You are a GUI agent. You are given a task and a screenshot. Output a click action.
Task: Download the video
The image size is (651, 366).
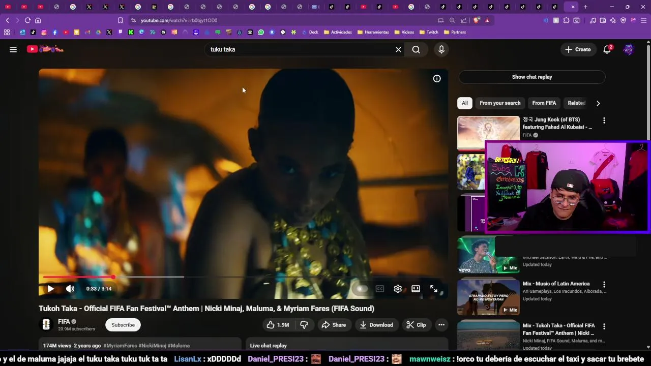[x=376, y=325]
